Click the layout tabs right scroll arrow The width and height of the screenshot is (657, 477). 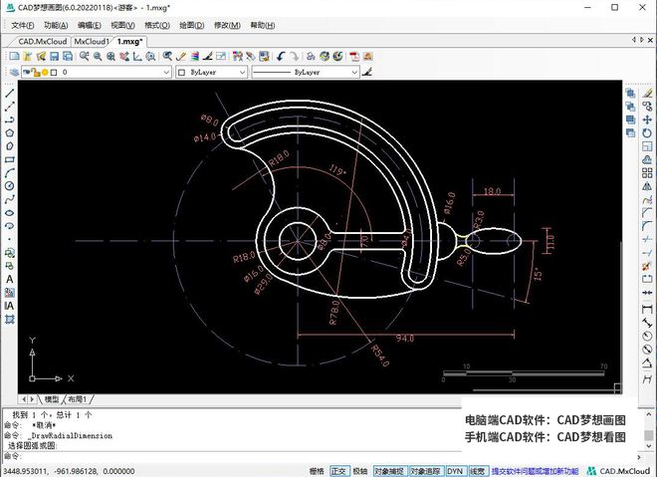coord(32,399)
